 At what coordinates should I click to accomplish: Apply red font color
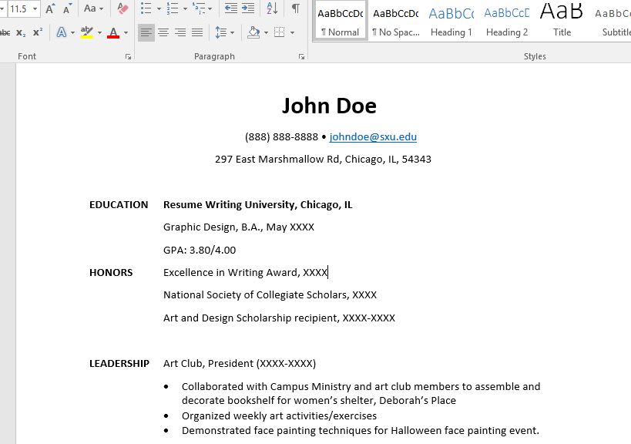(x=113, y=32)
